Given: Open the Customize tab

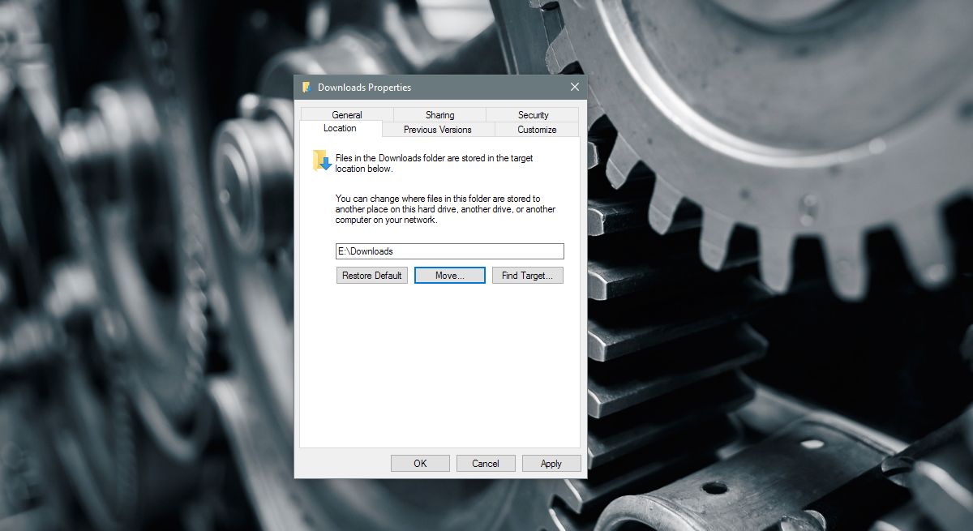Looking at the screenshot, I should [537, 129].
